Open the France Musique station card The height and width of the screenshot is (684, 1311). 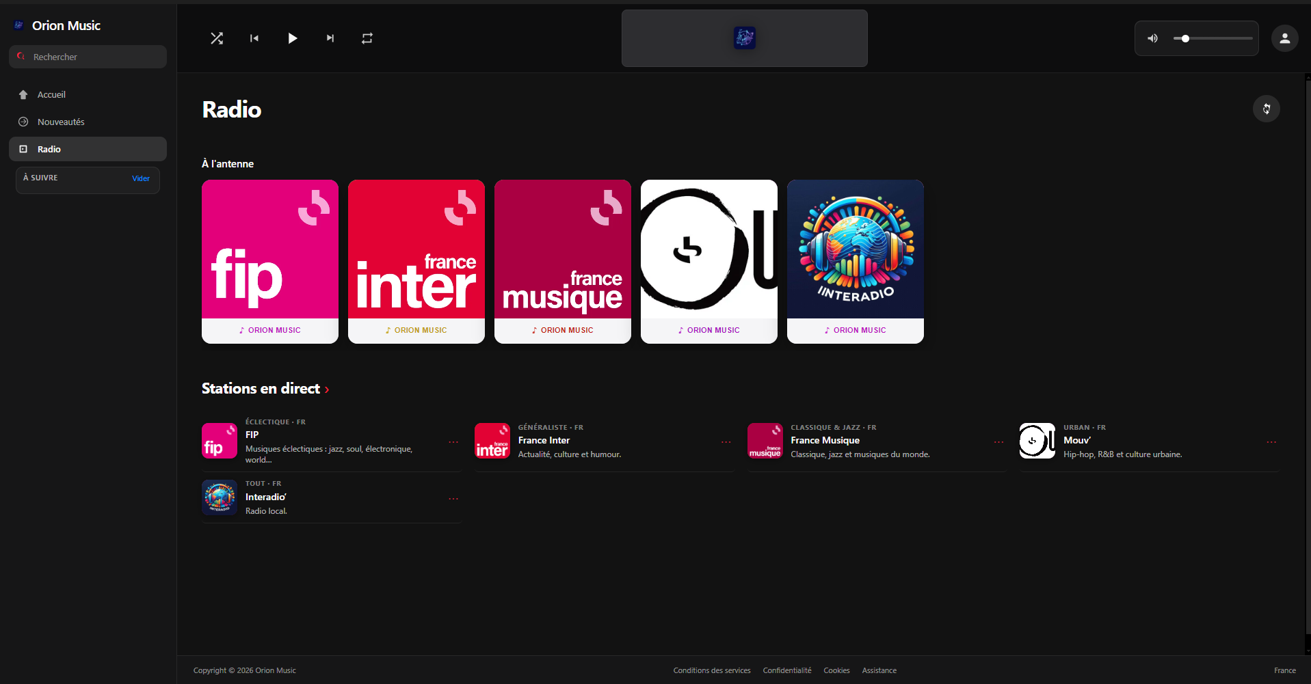(563, 261)
